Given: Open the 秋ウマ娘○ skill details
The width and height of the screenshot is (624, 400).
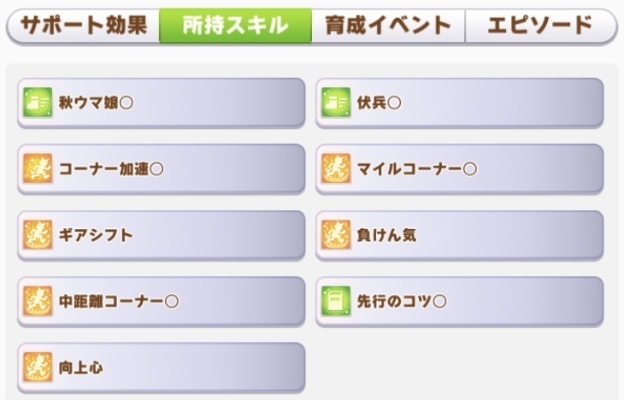Looking at the screenshot, I should coord(162,103).
